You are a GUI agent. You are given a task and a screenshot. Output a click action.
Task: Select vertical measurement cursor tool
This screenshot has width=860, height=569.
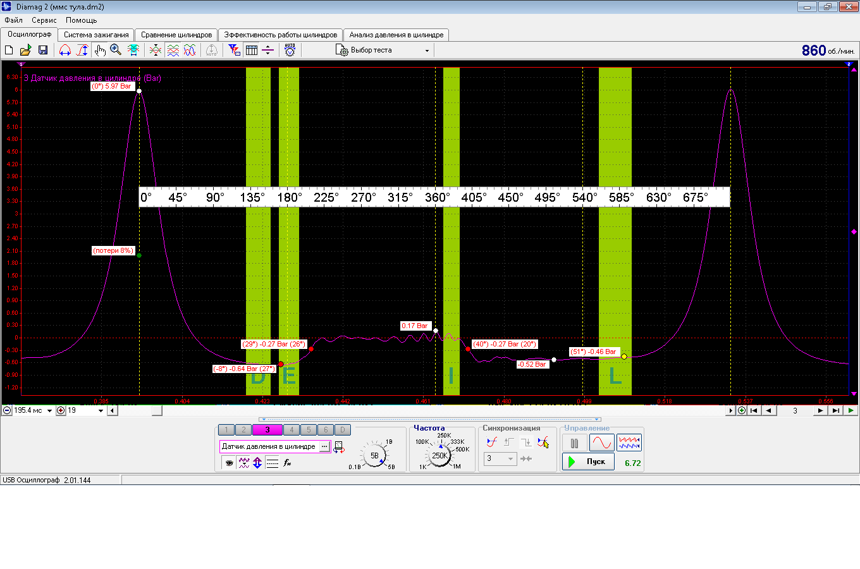coord(82,50)
